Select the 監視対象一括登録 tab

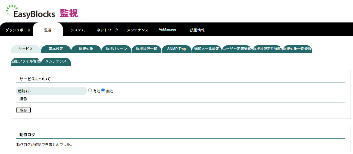pos(297,49)
